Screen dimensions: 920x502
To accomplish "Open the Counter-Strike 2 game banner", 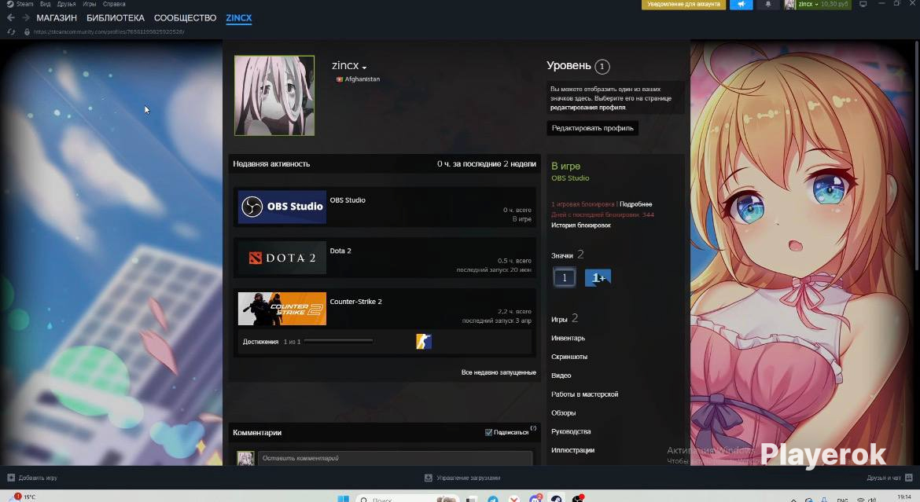I will point(282,309).
